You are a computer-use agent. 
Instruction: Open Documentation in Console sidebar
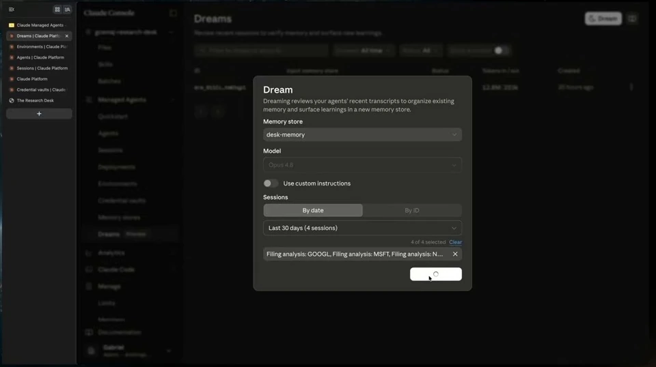coord(120,332)
